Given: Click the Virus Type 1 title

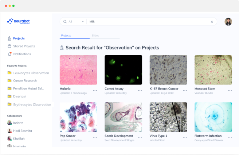Looking at the screenshot, I should [x=158, y=136].
